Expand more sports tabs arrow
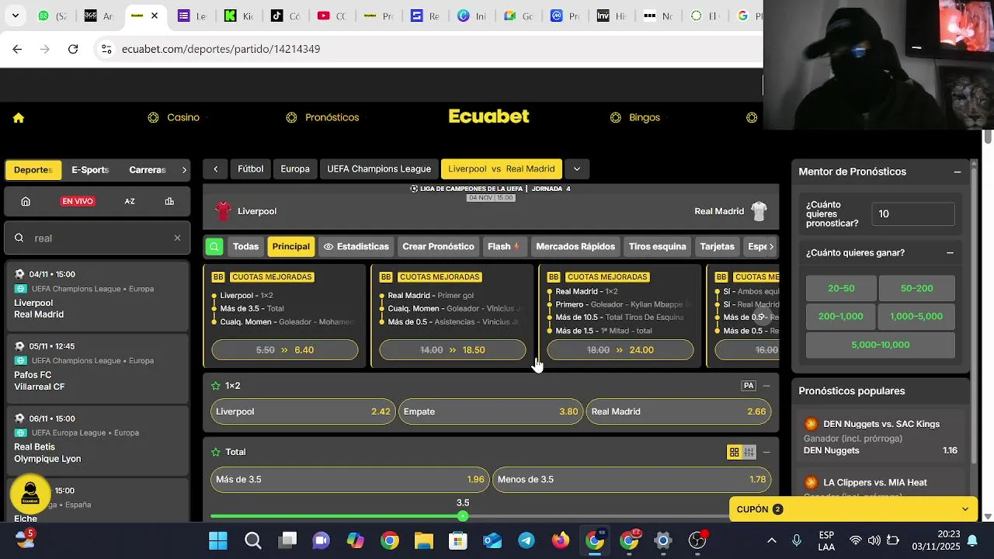This screenshot has width=994, height=559. click(184, 170)
